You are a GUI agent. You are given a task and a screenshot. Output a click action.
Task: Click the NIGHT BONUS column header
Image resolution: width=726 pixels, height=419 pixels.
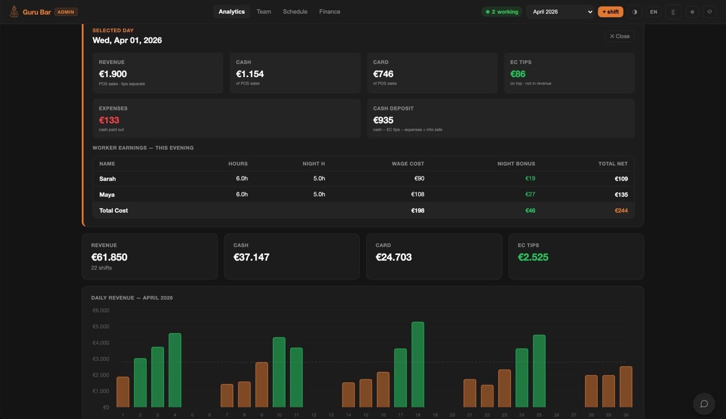(516, 164)
